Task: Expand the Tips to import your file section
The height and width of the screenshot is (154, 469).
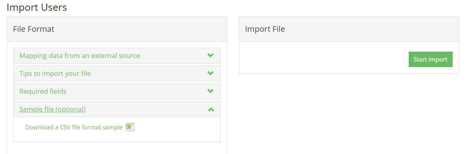Action: click(55, 73)
